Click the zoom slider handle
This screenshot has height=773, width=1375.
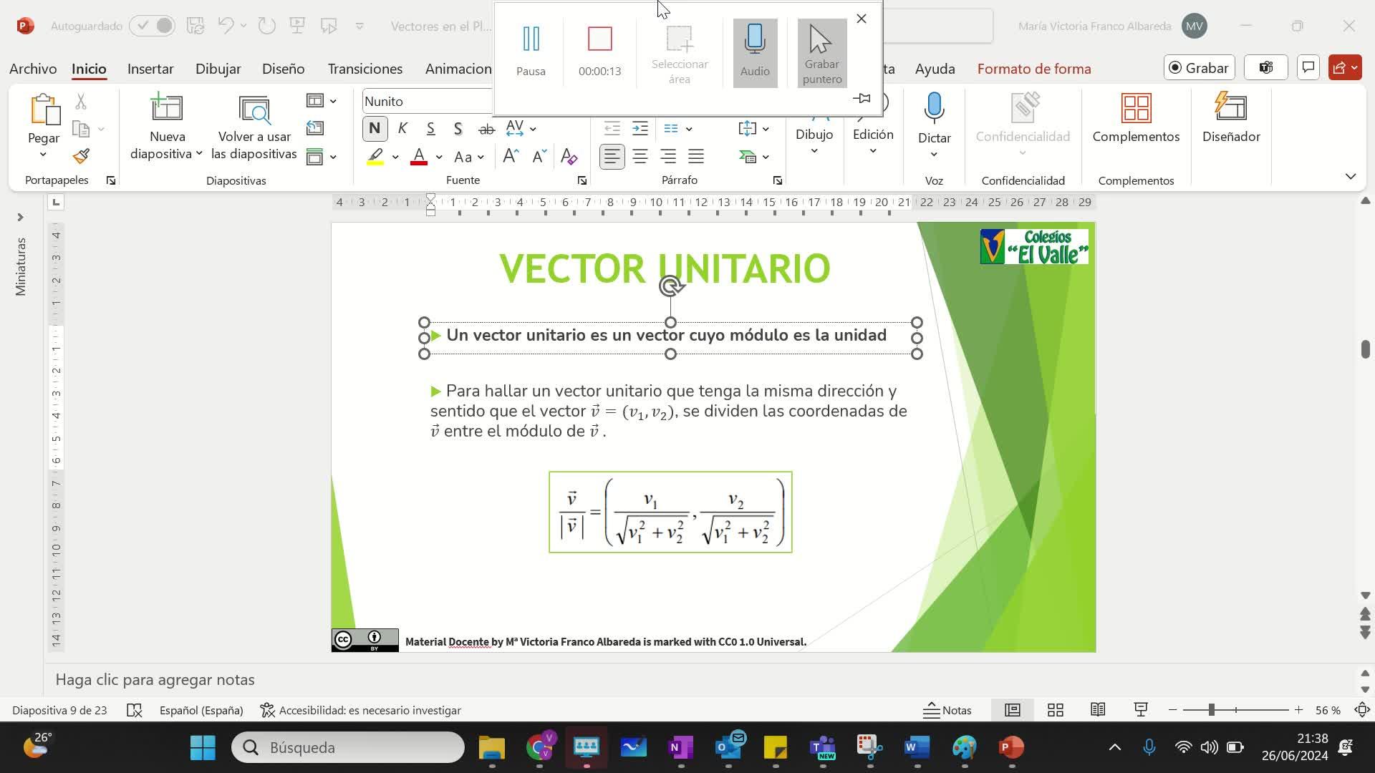[x=1211, y=710]
